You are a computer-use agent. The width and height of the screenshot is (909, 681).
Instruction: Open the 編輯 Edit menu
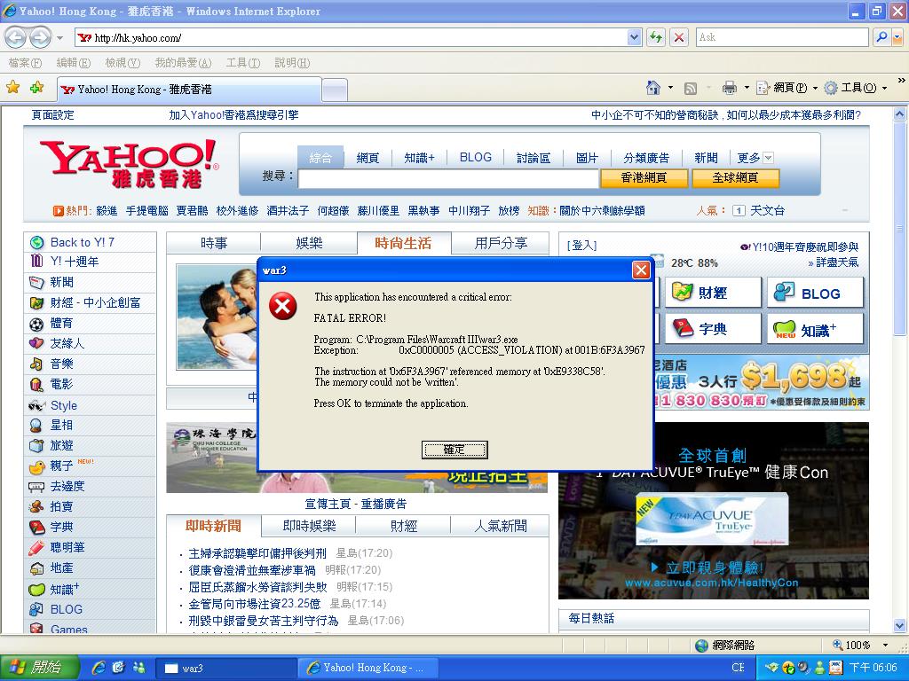tap(73, 63)
